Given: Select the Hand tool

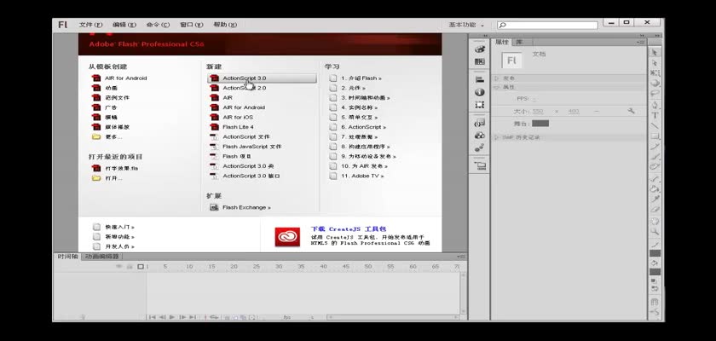Looking at the screenshot, I should pyautogui.click(x=655, y=222).
